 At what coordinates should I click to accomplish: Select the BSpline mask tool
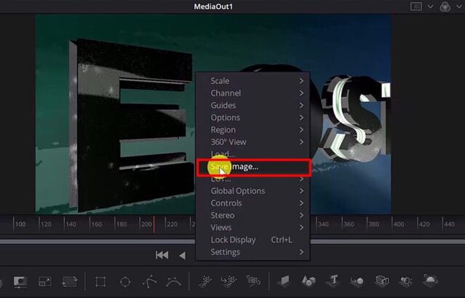[x=174, y=281]
